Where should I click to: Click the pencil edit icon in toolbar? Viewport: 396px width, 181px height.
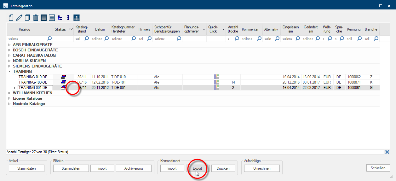[x=19, y=18]
